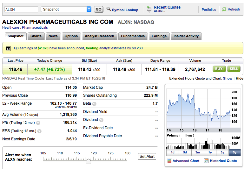Click the price alert slider handle
The width and height of the screenshot is (251, 169).
pos(88,161)
